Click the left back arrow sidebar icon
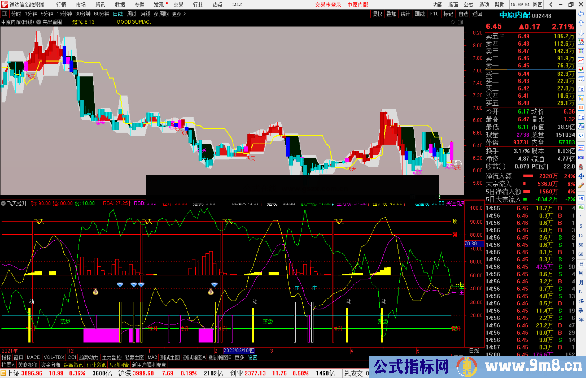 [581, 14]
